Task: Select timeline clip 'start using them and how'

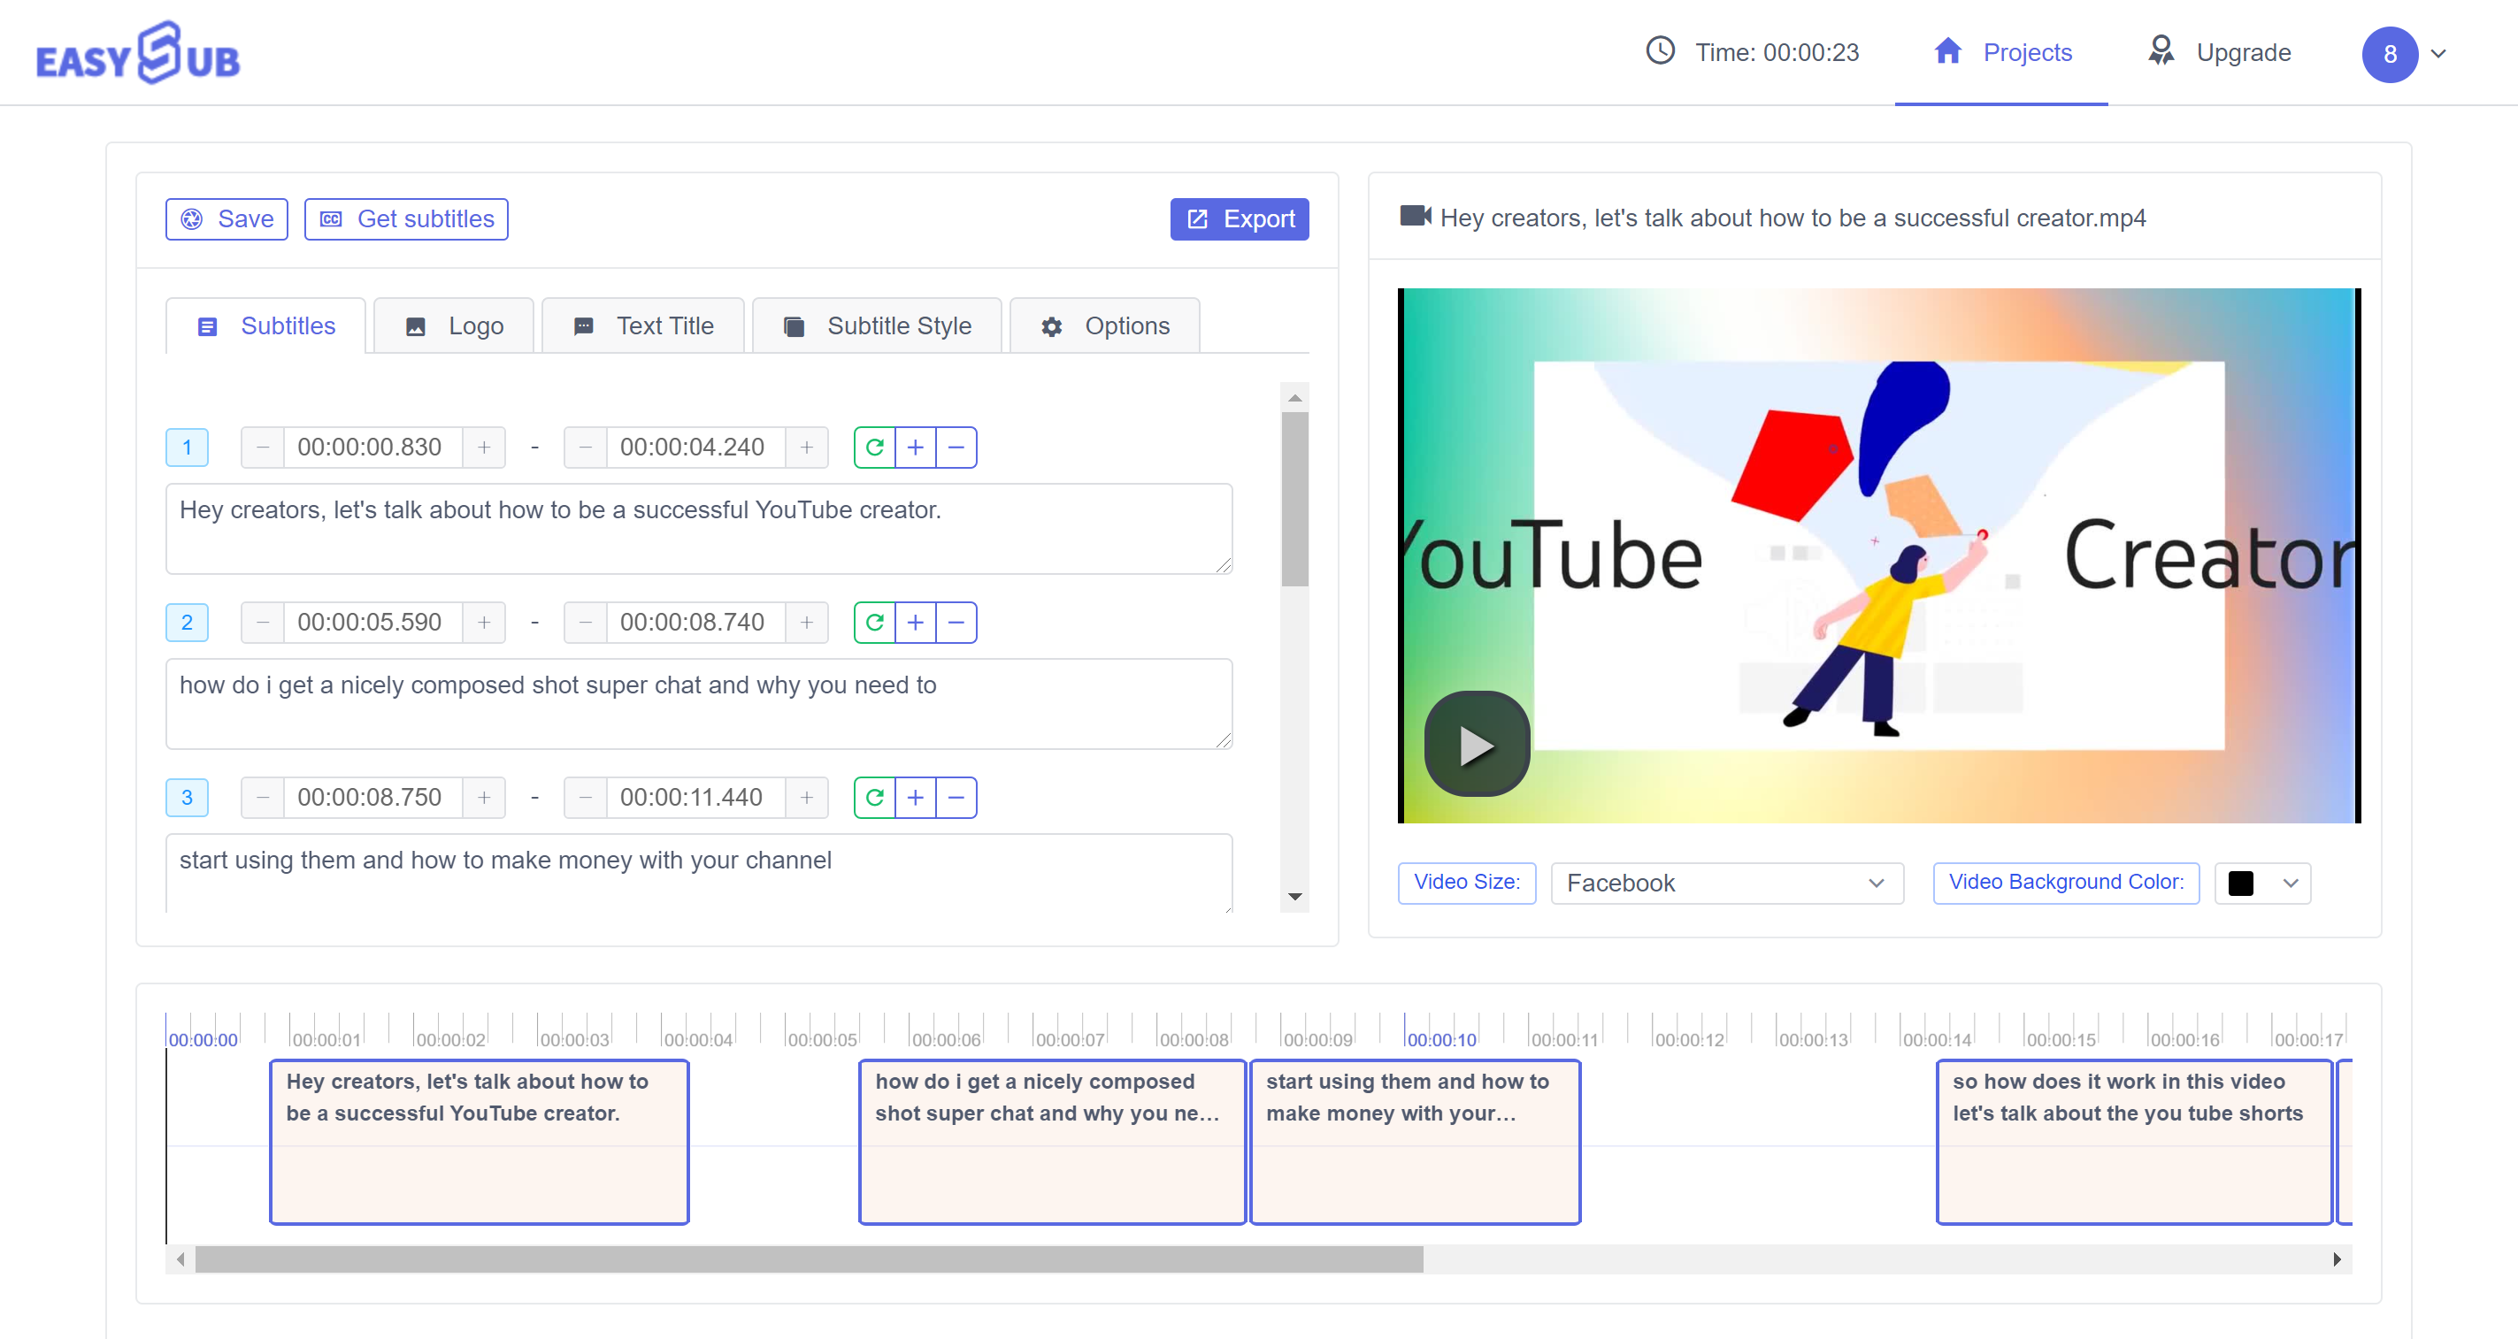Action: [1416, 1142]
